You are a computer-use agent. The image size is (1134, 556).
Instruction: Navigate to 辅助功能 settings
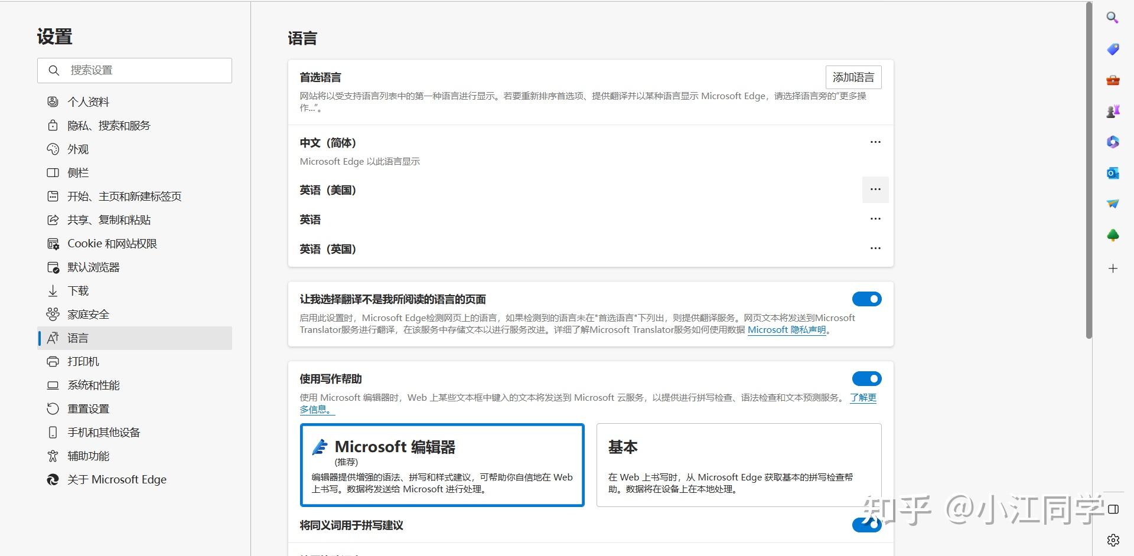point(135,456)
